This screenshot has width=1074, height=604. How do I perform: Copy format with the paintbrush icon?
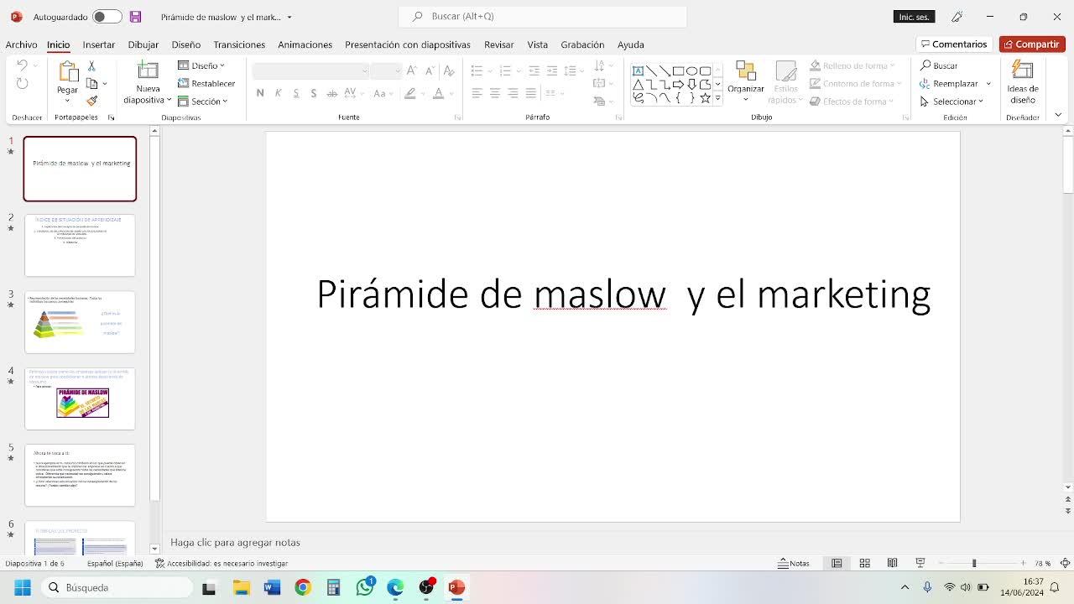click(x=91, y=101)
